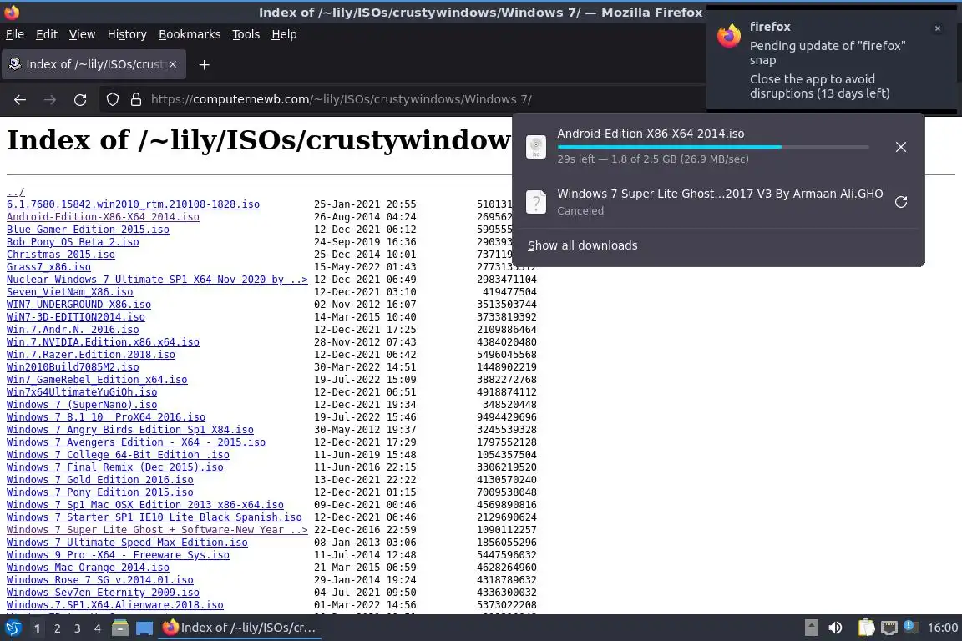This screenshot has height=641, width=962.
Task: Click the Android-Edition download progress bar
Action: 713,147
